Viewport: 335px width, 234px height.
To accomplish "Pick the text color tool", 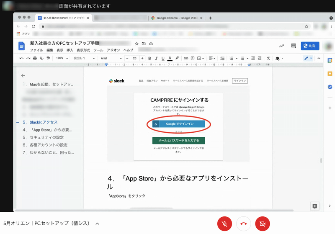I will pos(170,58).
